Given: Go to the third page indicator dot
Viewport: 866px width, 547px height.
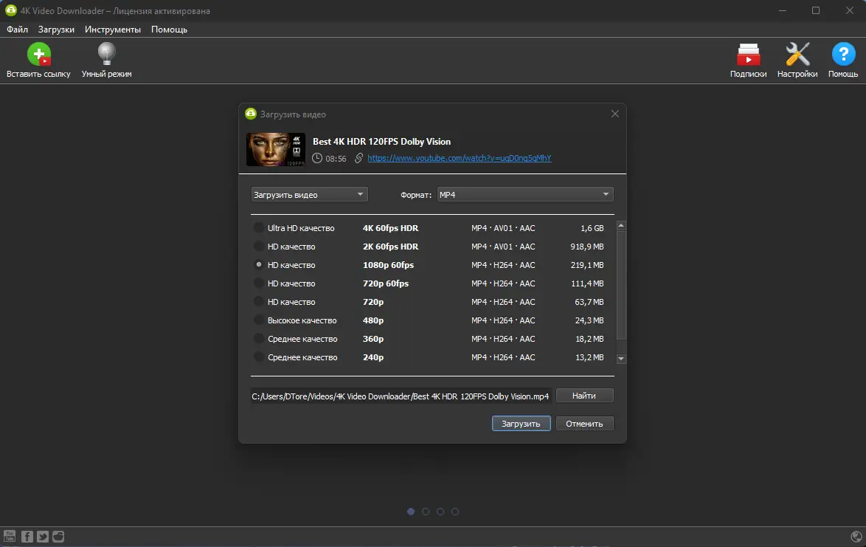Looking at the screenshot, I should [x=440, y=512].
